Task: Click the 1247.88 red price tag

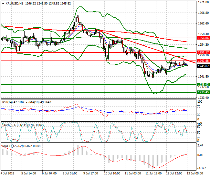Action: (x=203, y=61)
